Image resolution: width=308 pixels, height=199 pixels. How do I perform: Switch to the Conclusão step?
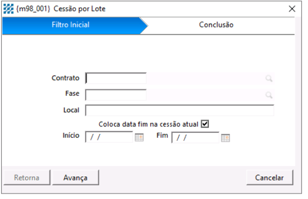[x=217, y=26]
